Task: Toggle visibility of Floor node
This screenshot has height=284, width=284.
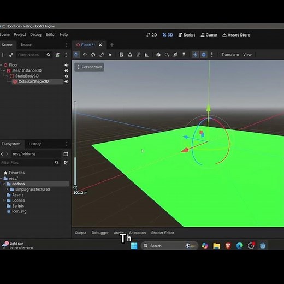Action: coord(67,65)
